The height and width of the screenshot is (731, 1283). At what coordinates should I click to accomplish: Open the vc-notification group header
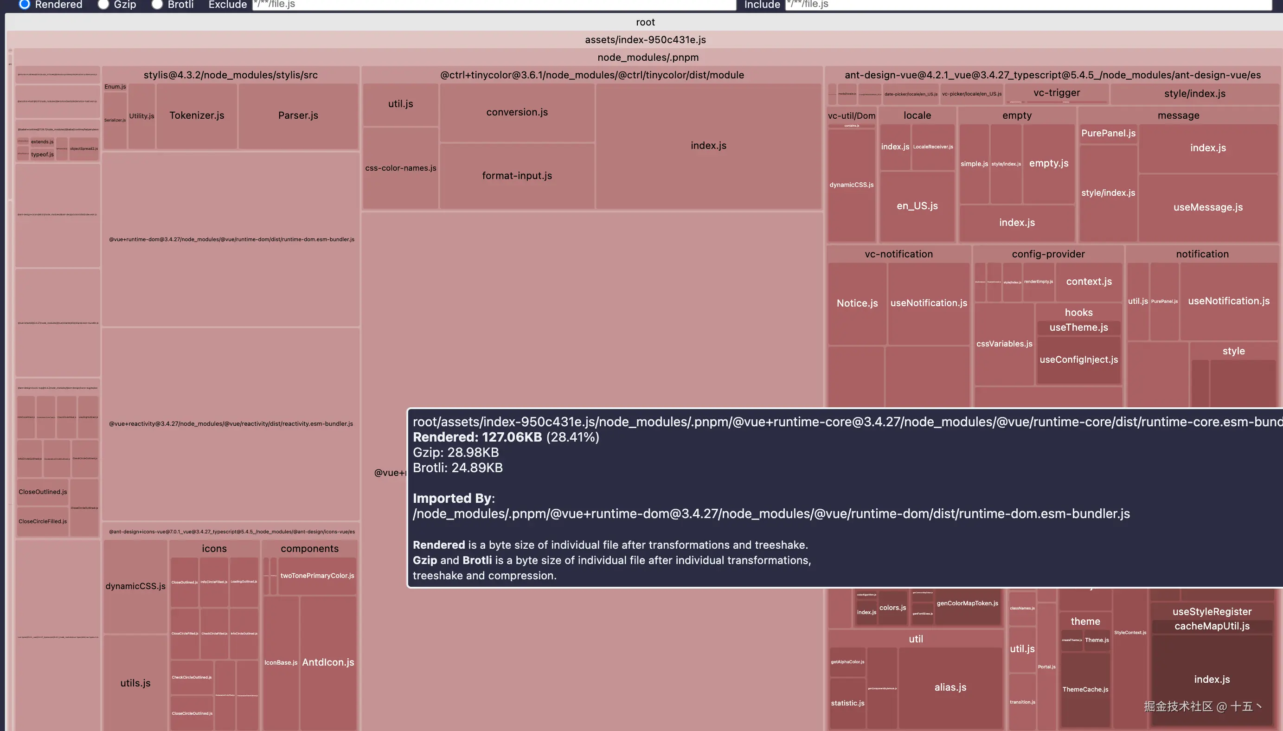[x=898, y=254]
